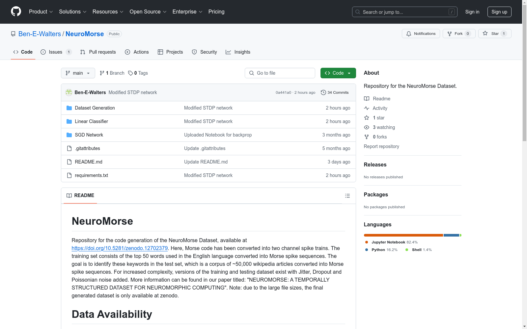Open the NeuroMorse repository name link

[x=85, y=34]
